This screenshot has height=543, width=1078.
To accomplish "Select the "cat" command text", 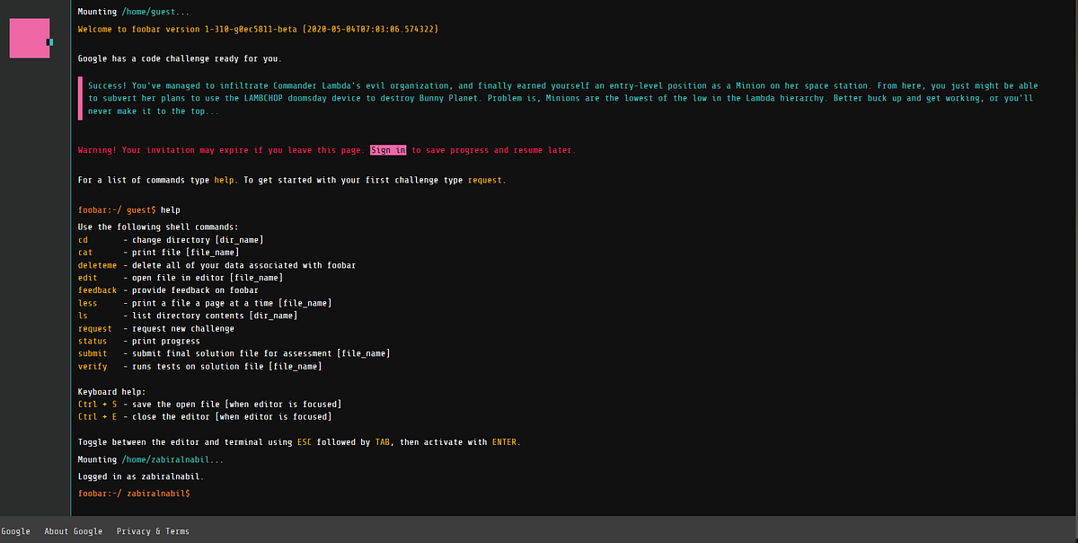I will [x=85, y=252].
